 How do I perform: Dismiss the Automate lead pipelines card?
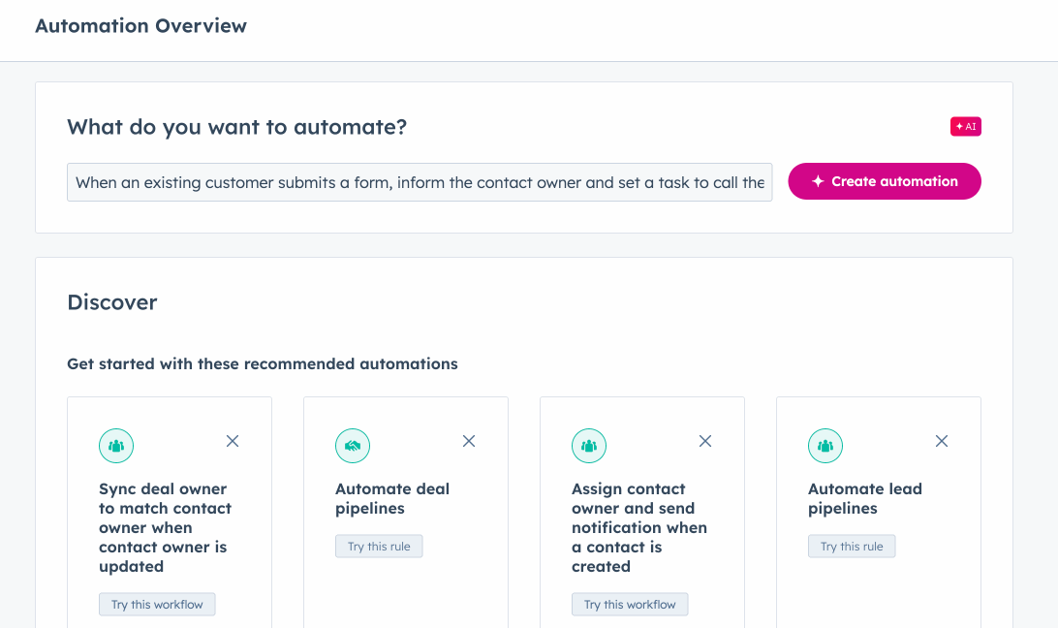click(x=942, y=441)
